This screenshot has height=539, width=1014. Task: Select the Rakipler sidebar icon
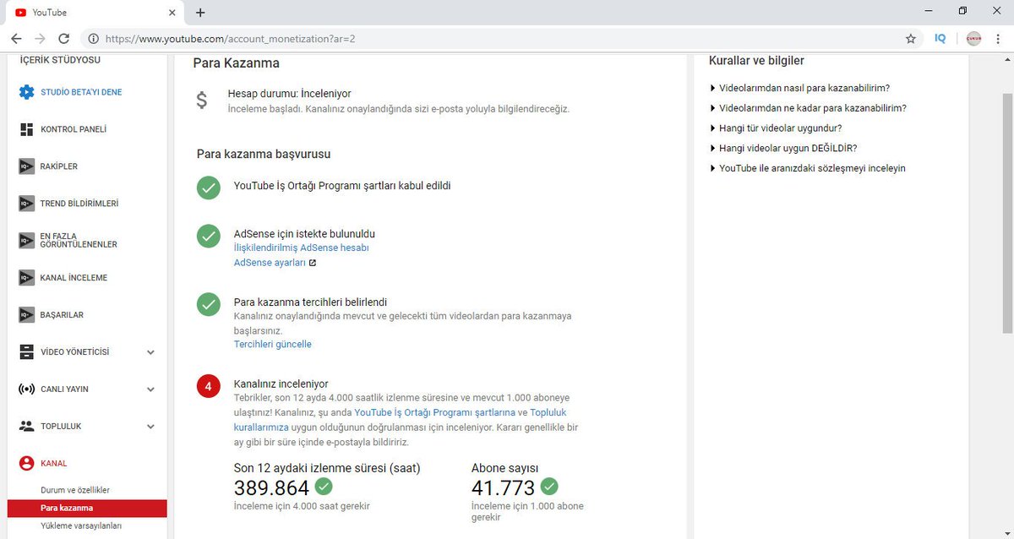26,166
